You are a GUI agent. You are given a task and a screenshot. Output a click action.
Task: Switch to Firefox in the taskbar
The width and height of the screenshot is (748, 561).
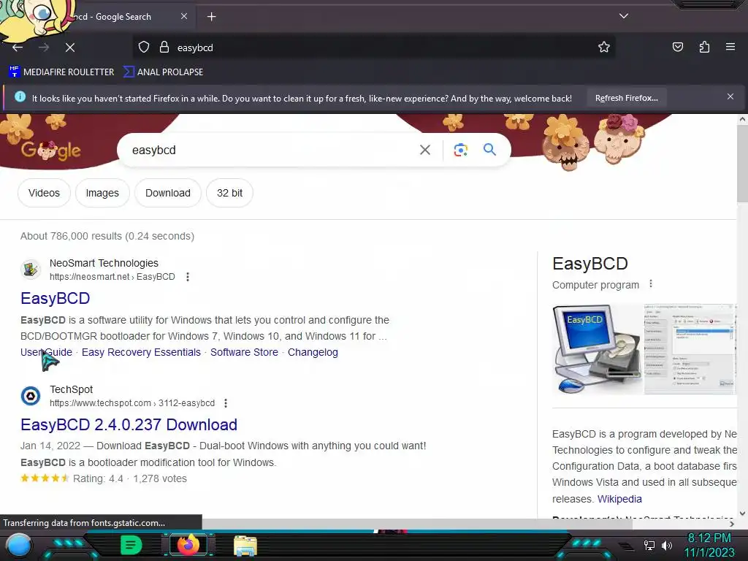pyautogui.click(x=188, y=545)
